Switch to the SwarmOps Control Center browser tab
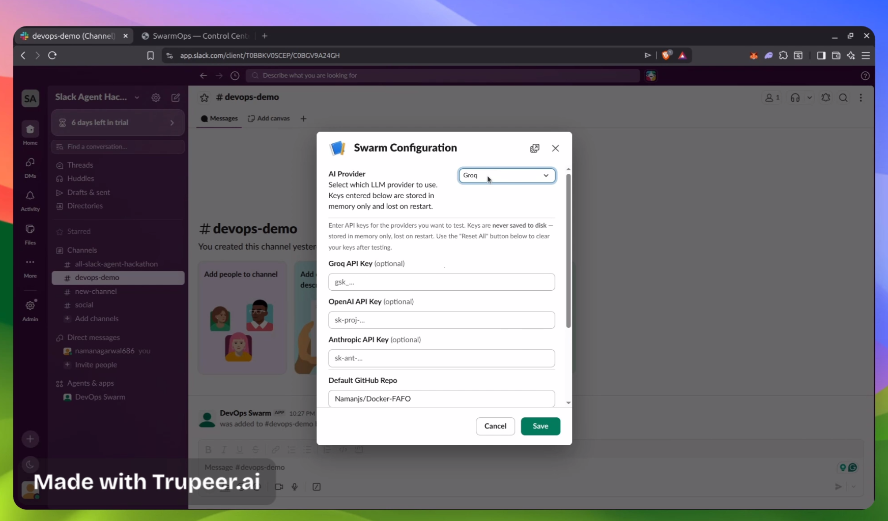 (196, 36)
